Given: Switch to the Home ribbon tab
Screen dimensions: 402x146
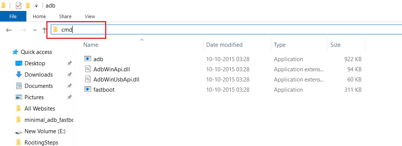Looking at the screenshot, I should pyautogui.click(x=39, y=16).
